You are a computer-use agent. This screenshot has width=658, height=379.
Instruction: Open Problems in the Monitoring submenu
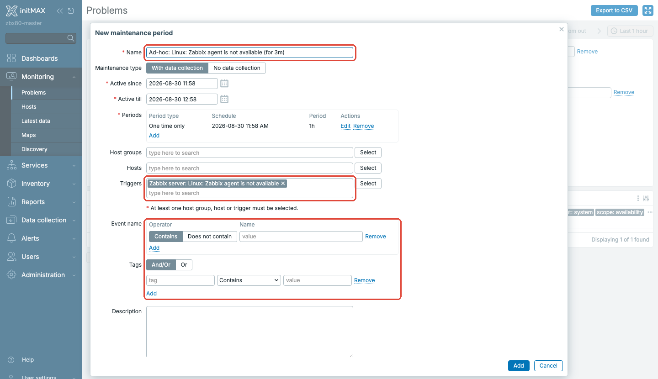click(x=46, y=93)
